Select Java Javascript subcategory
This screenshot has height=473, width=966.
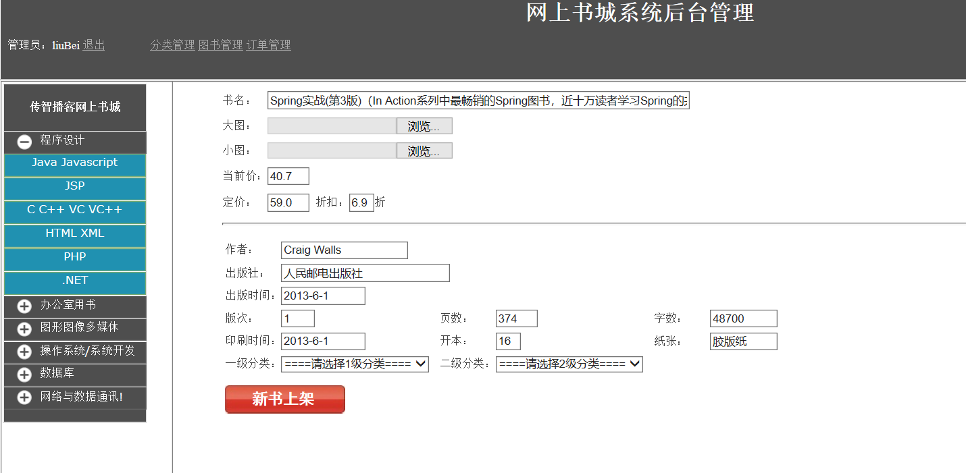tap(75, 165)
